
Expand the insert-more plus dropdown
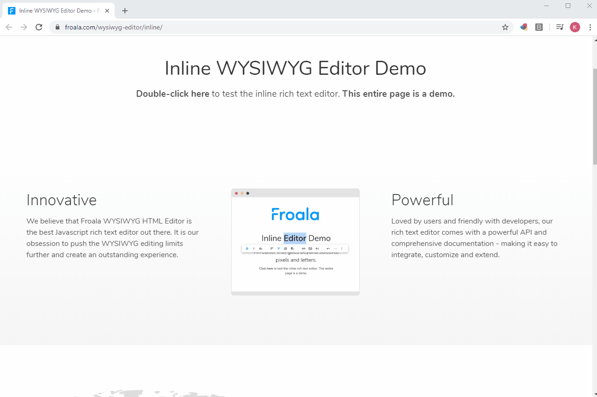318,248
